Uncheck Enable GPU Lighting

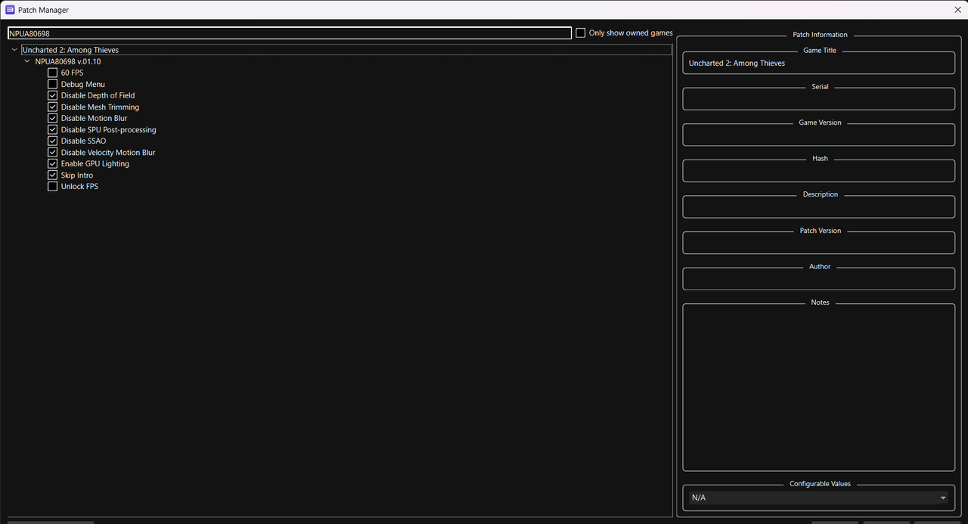click(53, 163)
